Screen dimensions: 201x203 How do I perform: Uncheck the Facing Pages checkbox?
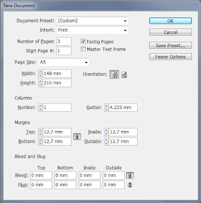[x=83, y=41]
